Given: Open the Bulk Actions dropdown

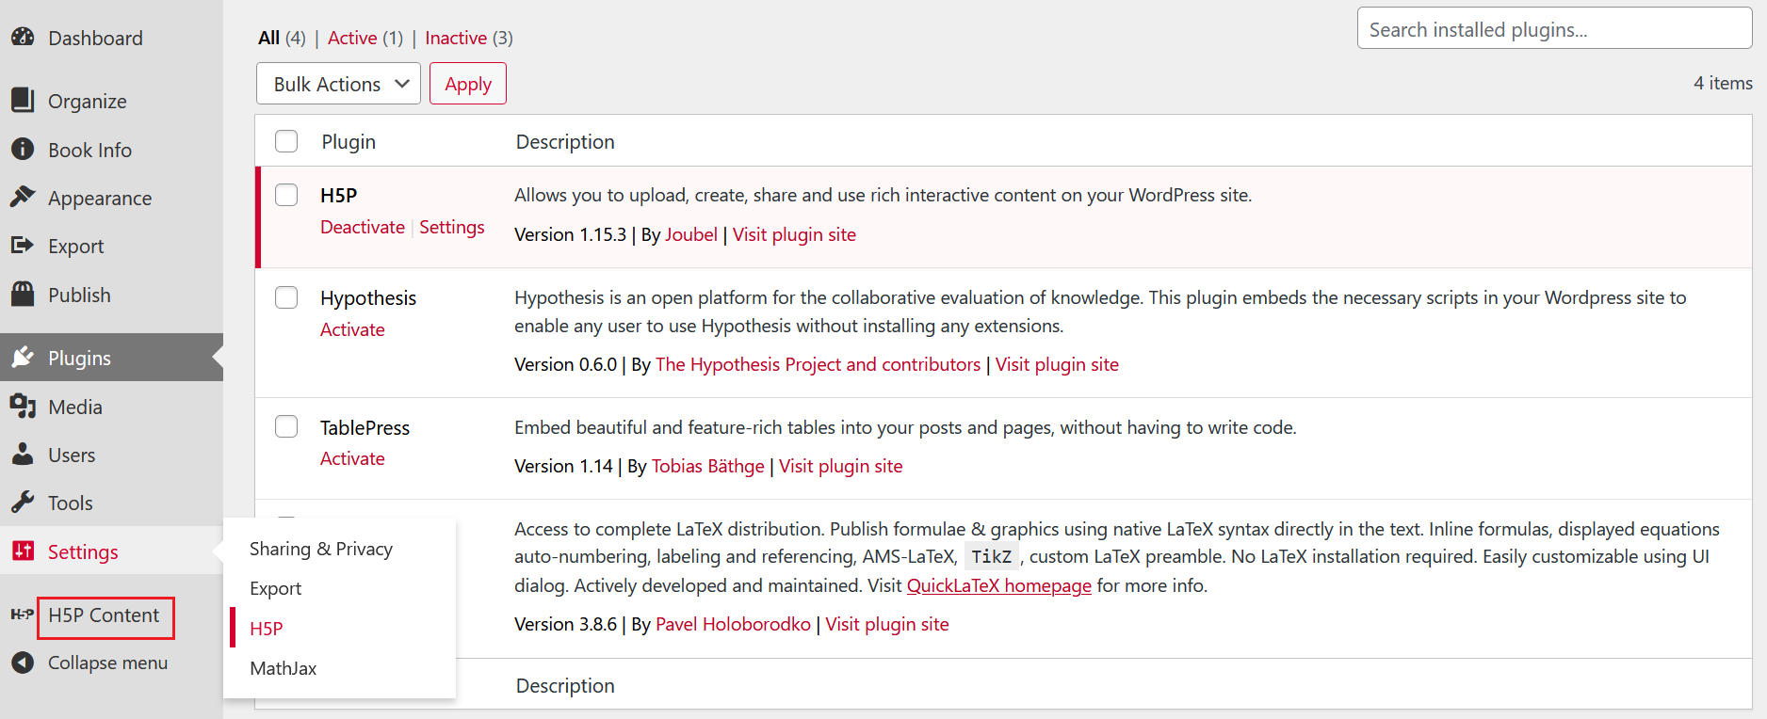Looking at the screenshot, I should [338, 84].
